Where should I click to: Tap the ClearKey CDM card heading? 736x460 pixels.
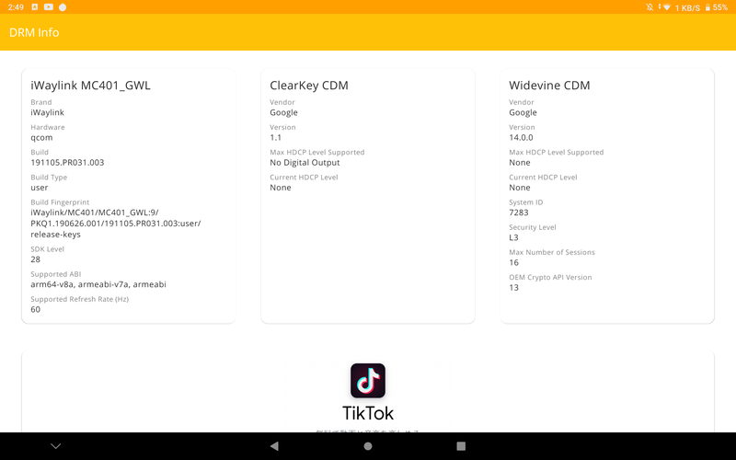309,86
